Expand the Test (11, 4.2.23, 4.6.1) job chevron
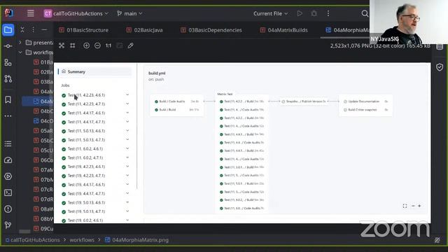Viewport: 448px width, 252px height. (x=127, y=94)
